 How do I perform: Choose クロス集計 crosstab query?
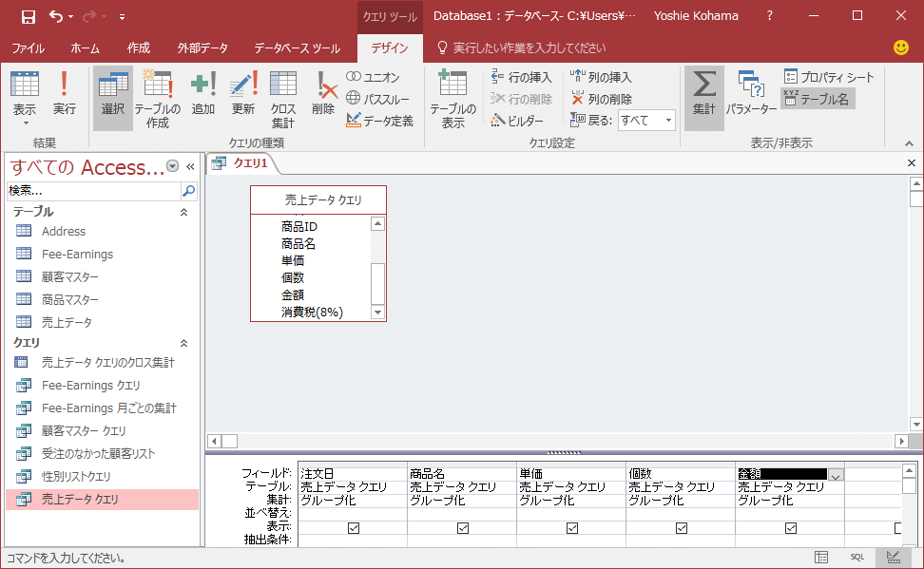(283, 99)
